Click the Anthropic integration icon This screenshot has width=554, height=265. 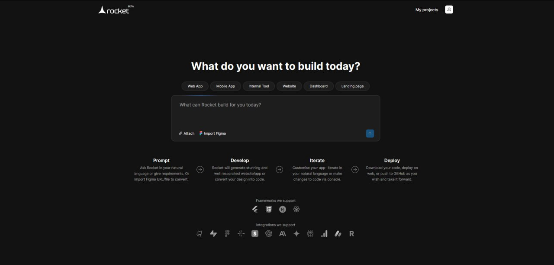pos(283,233)
